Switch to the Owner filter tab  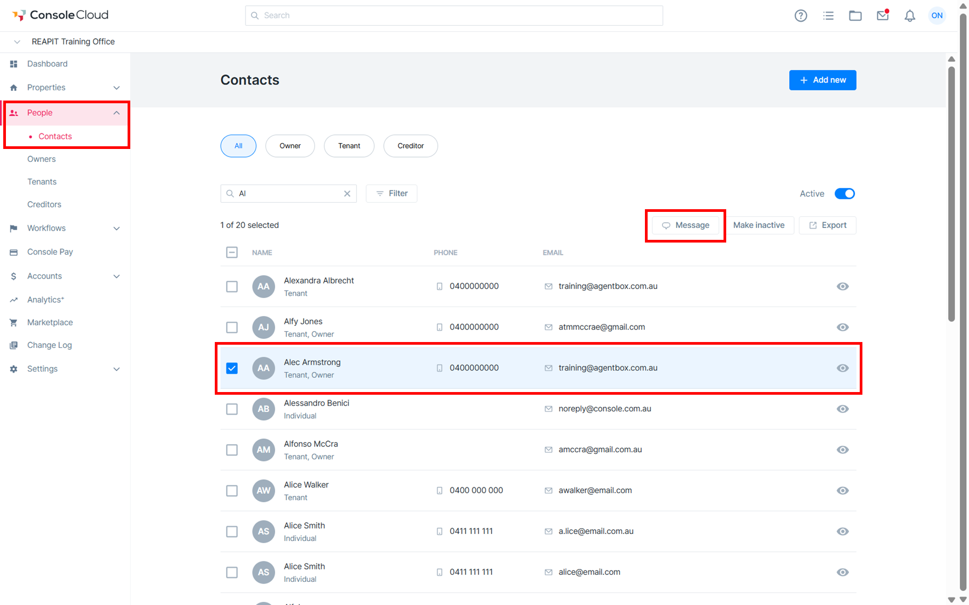(x=290, y=146)
